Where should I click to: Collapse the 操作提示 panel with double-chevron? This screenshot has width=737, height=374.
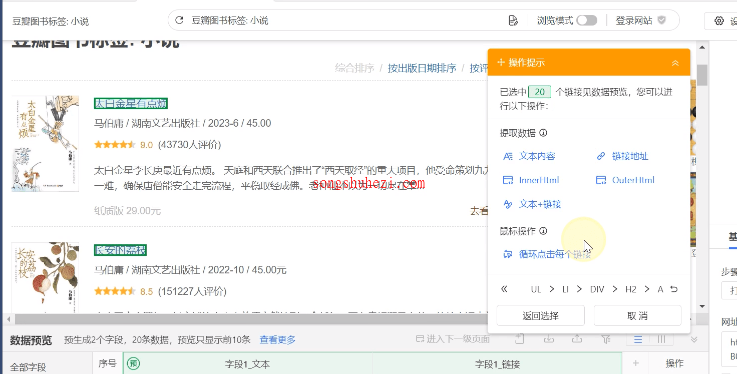pos(675,63)
